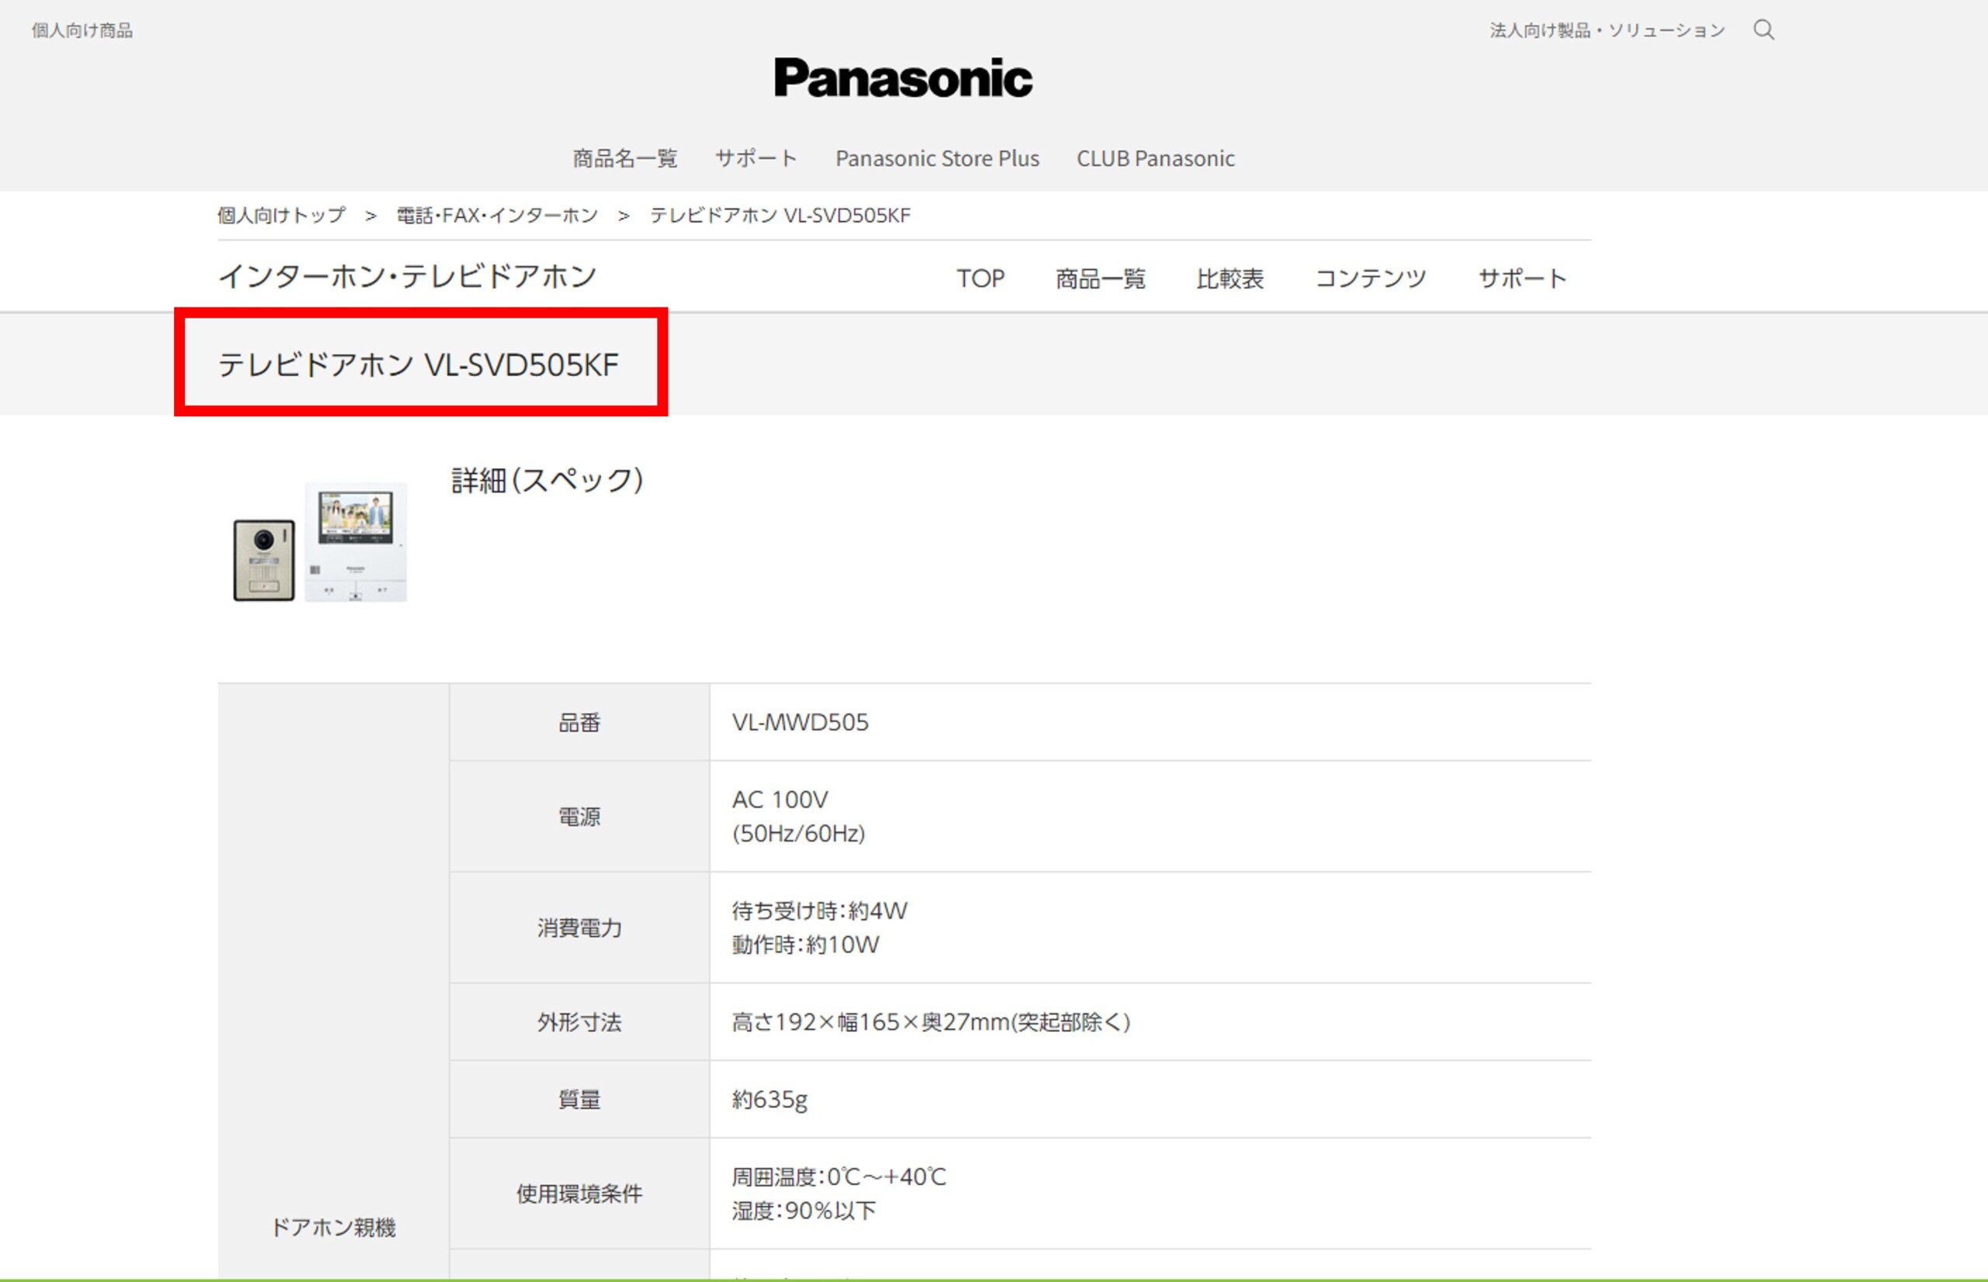Switch to 商品一覧 tab

pos(1100,278)
